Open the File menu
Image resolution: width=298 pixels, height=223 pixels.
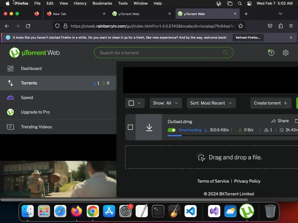(x=37, y=3)
